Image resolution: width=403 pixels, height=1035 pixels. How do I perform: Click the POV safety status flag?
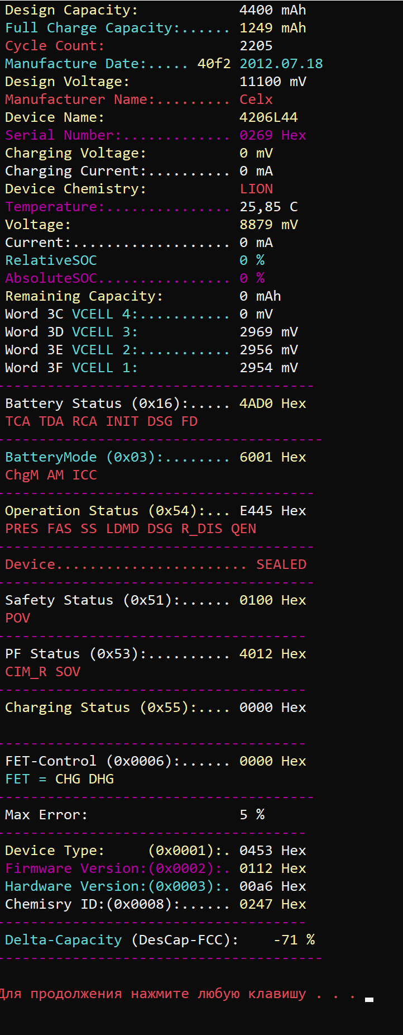[x=17, y=618]
